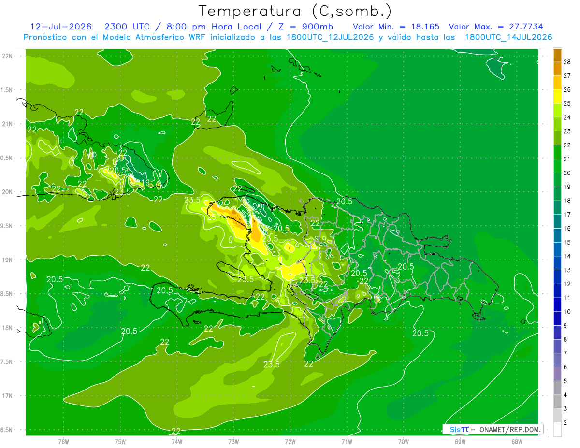Pick the yellow swatch between 25 and 26
Viewport: 580px width, 448px height.
pyautogui.click(x=557, y=97)
